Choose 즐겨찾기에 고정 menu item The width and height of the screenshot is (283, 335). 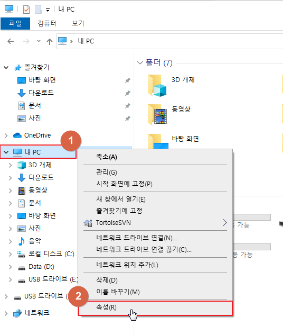(x=155, y=211)
